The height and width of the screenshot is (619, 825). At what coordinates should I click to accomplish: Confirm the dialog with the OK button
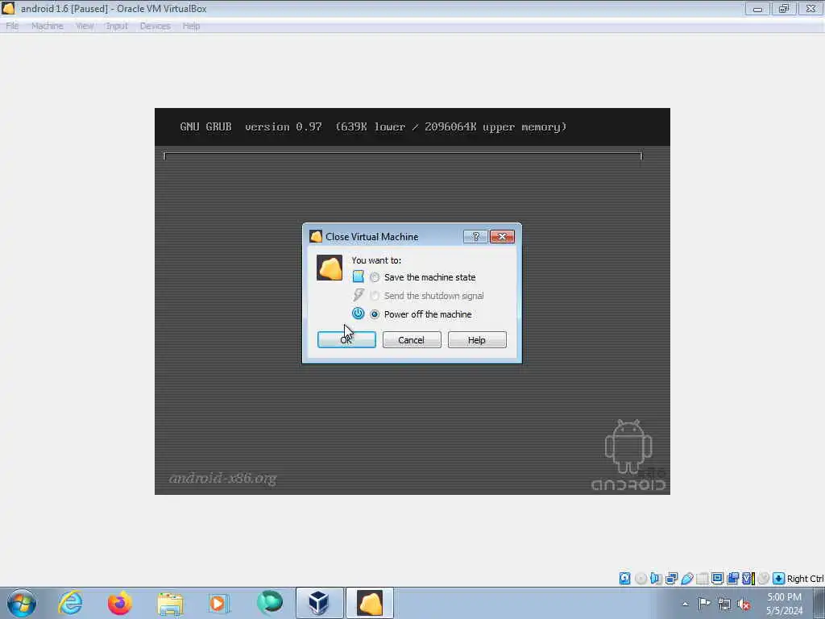346,340
